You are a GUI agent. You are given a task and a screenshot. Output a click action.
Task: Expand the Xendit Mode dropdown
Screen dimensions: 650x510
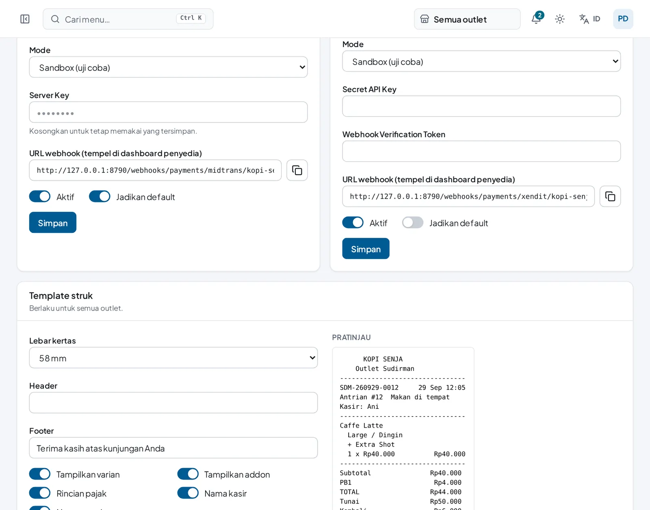pos(481,61)
